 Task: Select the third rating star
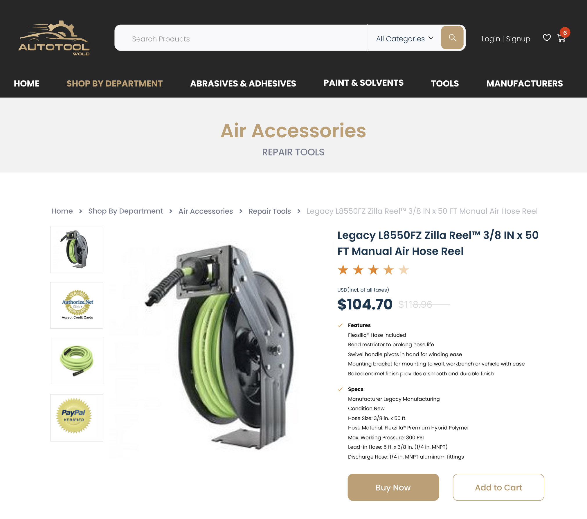(x=373, y=270)
